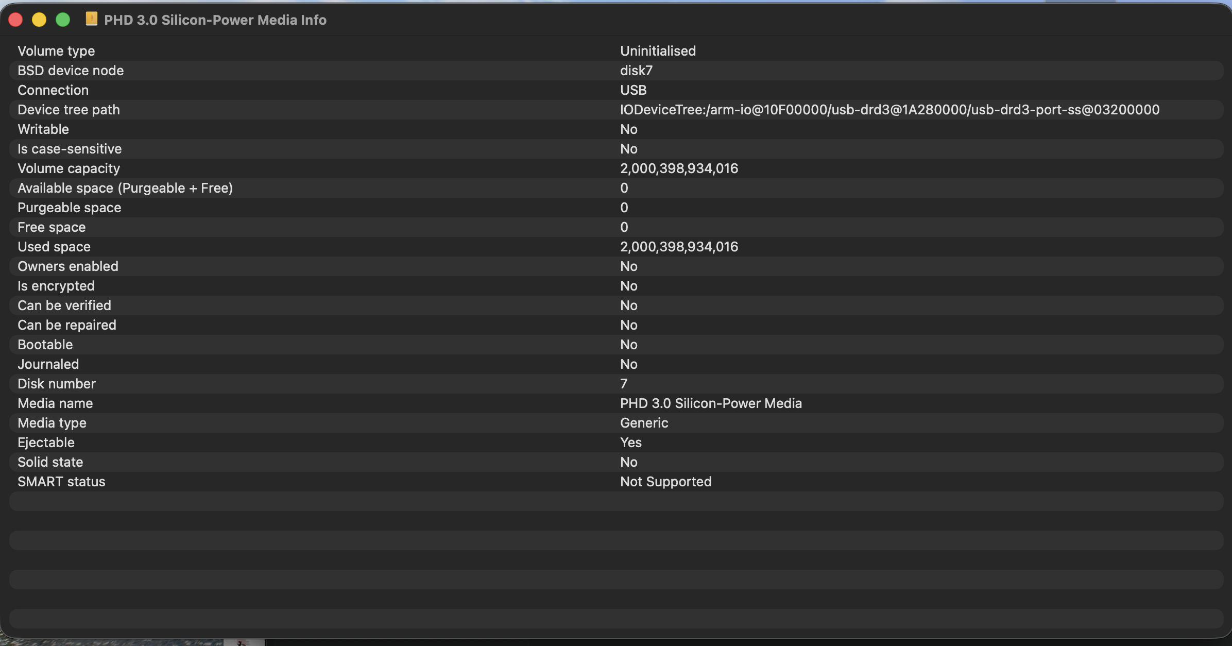The width and height of the screenshot is (1232, 646).
Task: Click the Can be repaired label
Action: click(67, 325)
